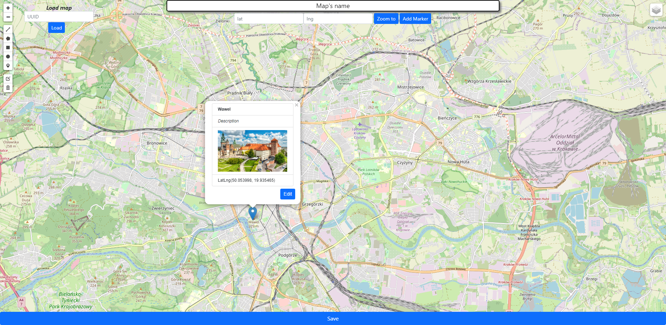Select the draw polyline tool
666x325 pixels.
click(8, 30)
